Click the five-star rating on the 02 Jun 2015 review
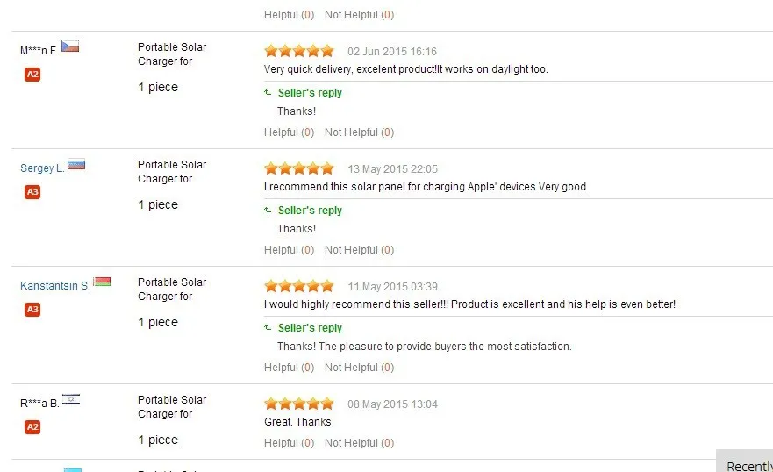Screen dimensions: 773x472 tap(298, 51)
